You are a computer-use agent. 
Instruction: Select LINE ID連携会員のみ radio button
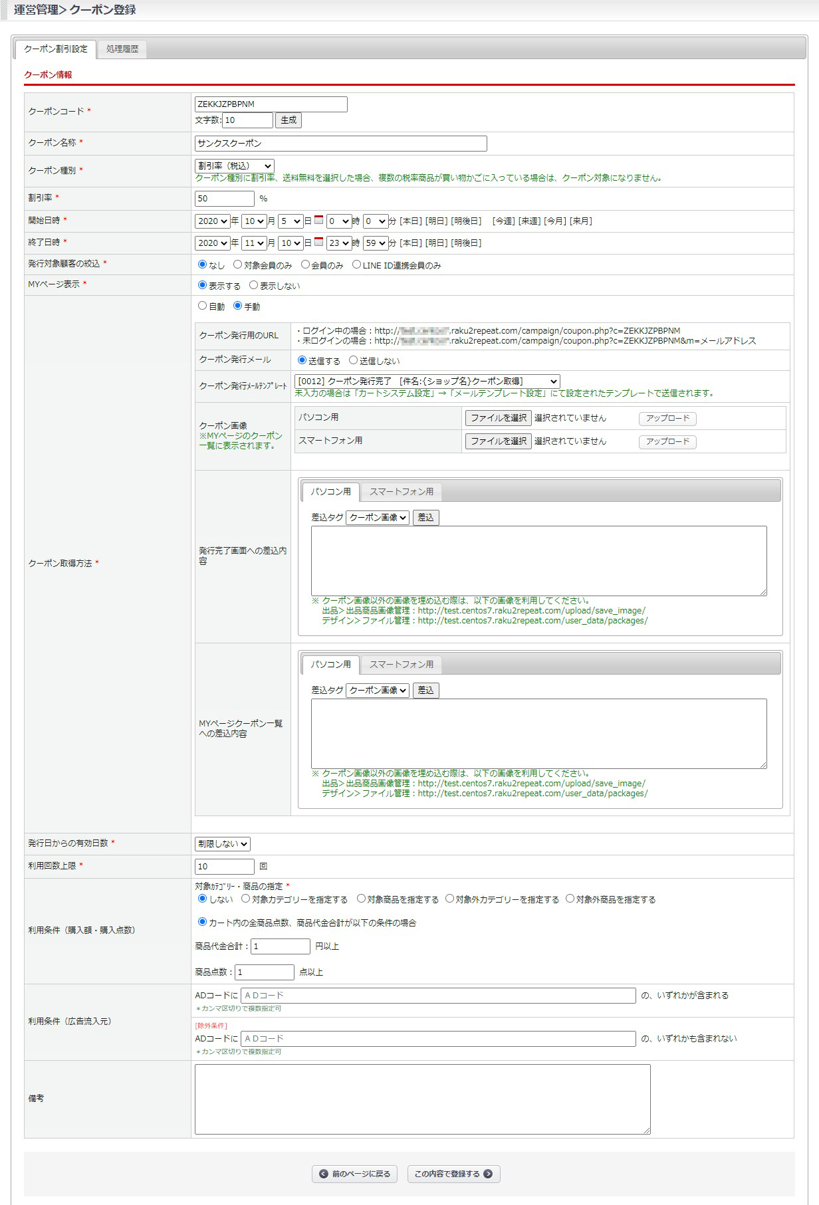click(356, 265)
